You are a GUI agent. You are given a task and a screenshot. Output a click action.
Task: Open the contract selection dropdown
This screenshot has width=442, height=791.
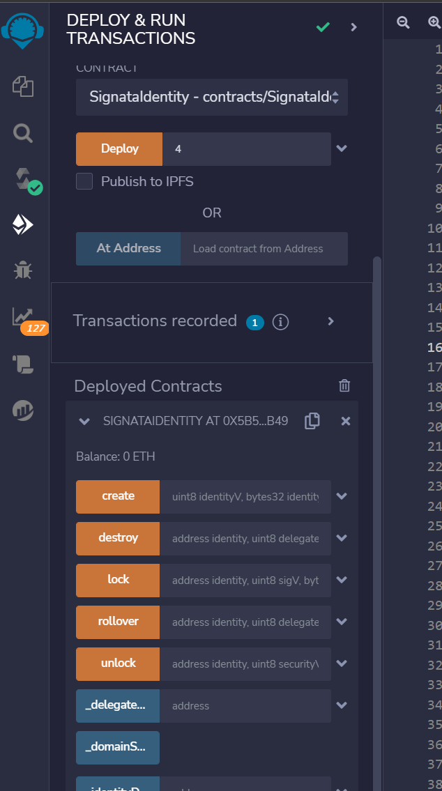[x=211, y=98]
